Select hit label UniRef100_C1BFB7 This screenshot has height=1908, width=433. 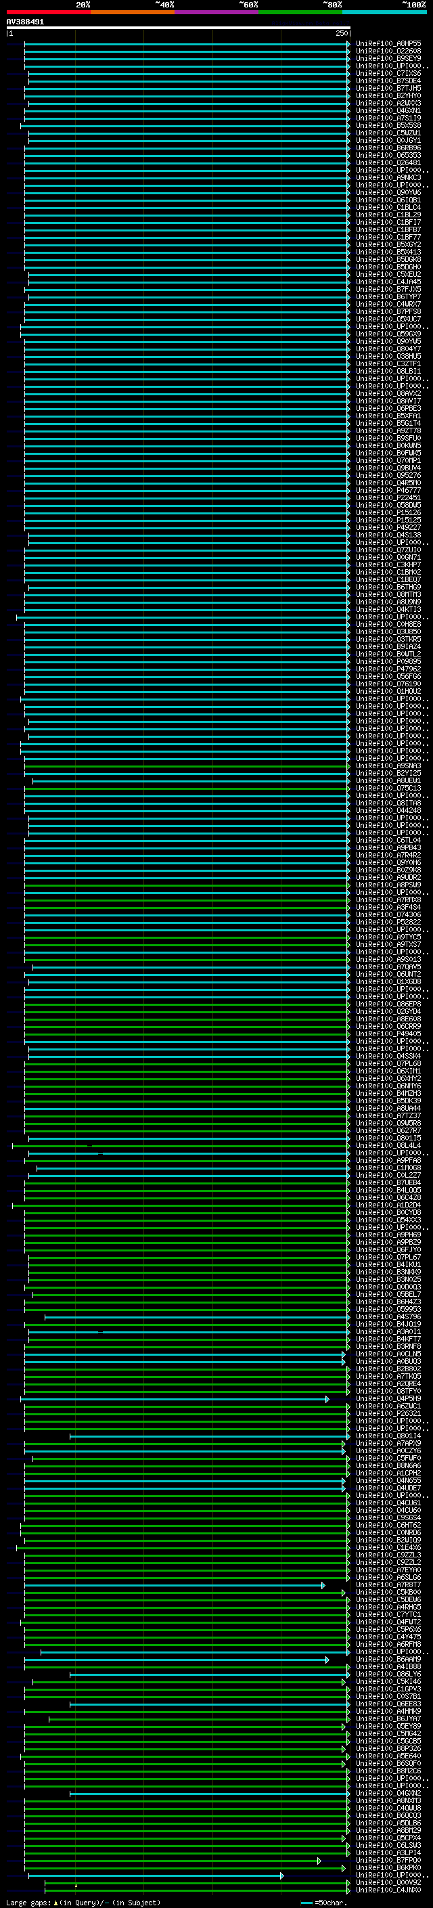tap(388, 229)
